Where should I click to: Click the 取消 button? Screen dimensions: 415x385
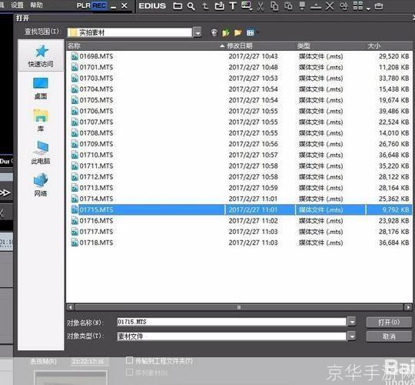tap(389, 336)
